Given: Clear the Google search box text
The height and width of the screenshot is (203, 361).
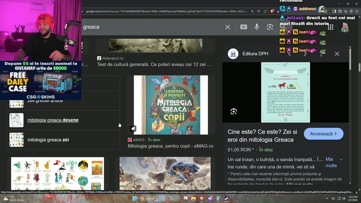Looking at the screenshot, I should pyautogui.click(x=228, y=27).
